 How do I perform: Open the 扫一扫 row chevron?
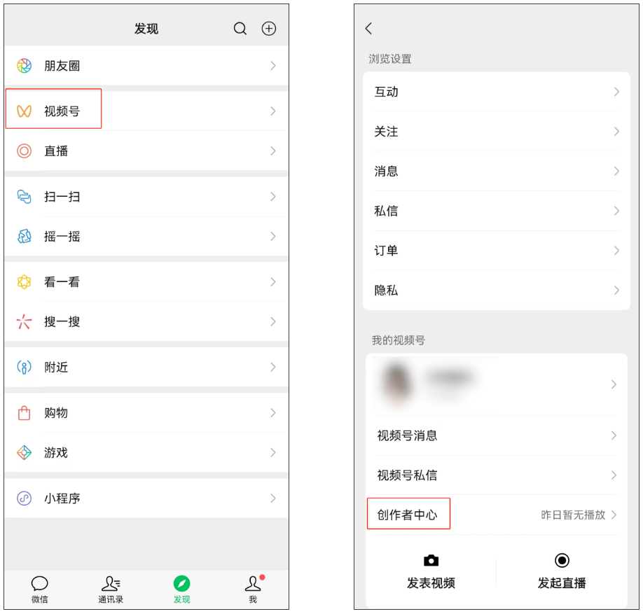point(273,197)
